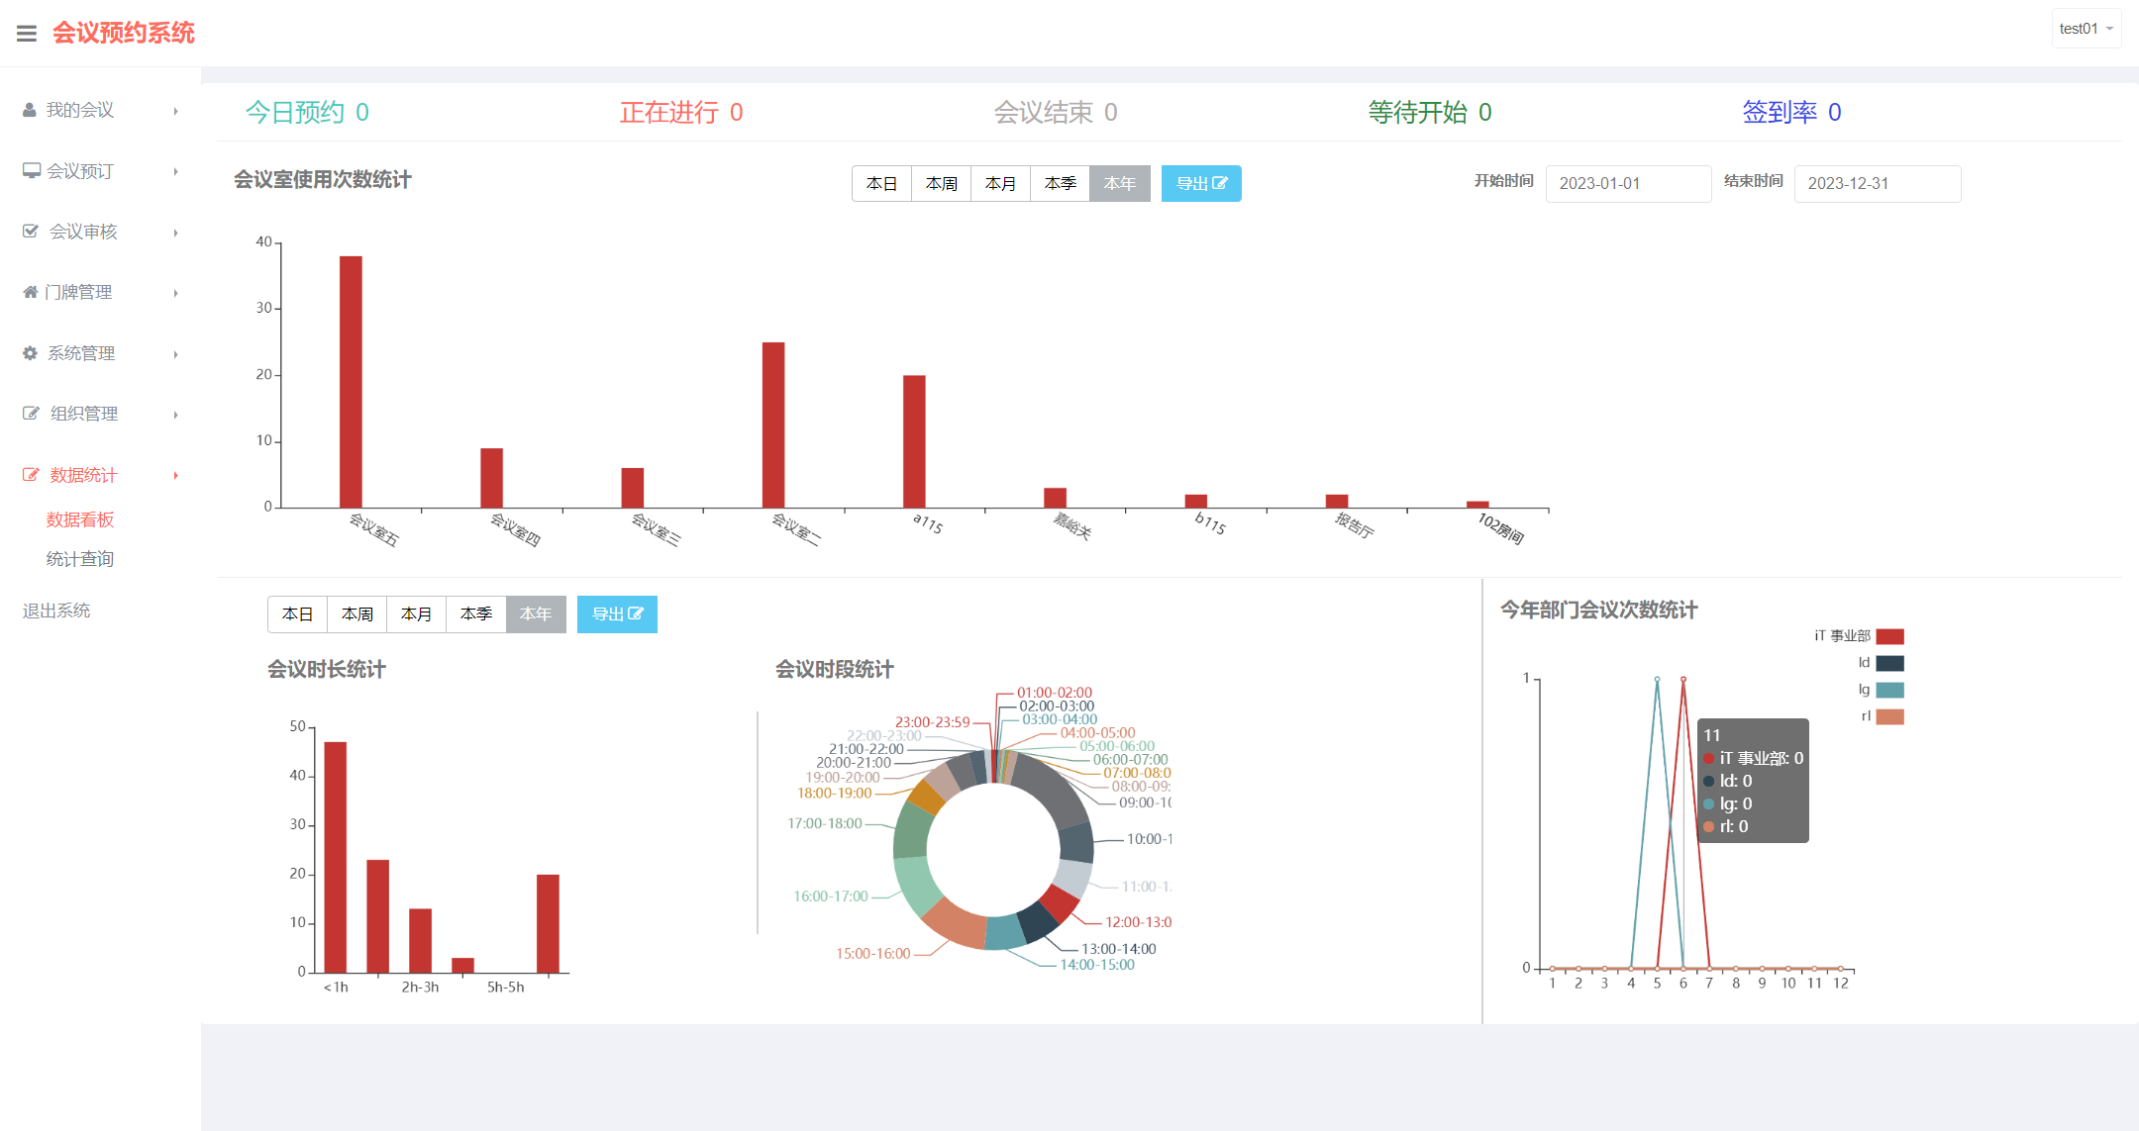This screenshot has width=2139, height=1131.
Task: Toggle lg legend teal swatch
Action: [x=1889, y=690]
